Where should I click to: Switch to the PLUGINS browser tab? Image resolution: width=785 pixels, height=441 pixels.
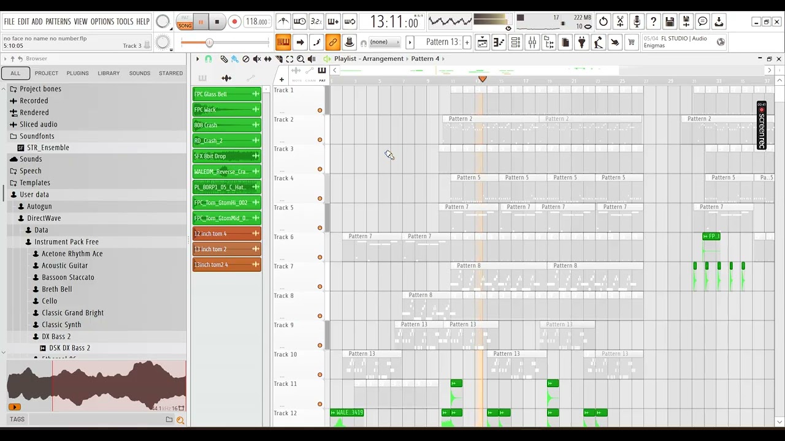[77, 73]
